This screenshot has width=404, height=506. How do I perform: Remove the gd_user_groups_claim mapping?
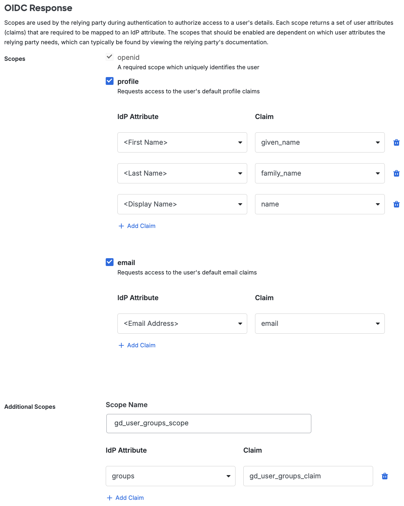(x=384, y=476)
